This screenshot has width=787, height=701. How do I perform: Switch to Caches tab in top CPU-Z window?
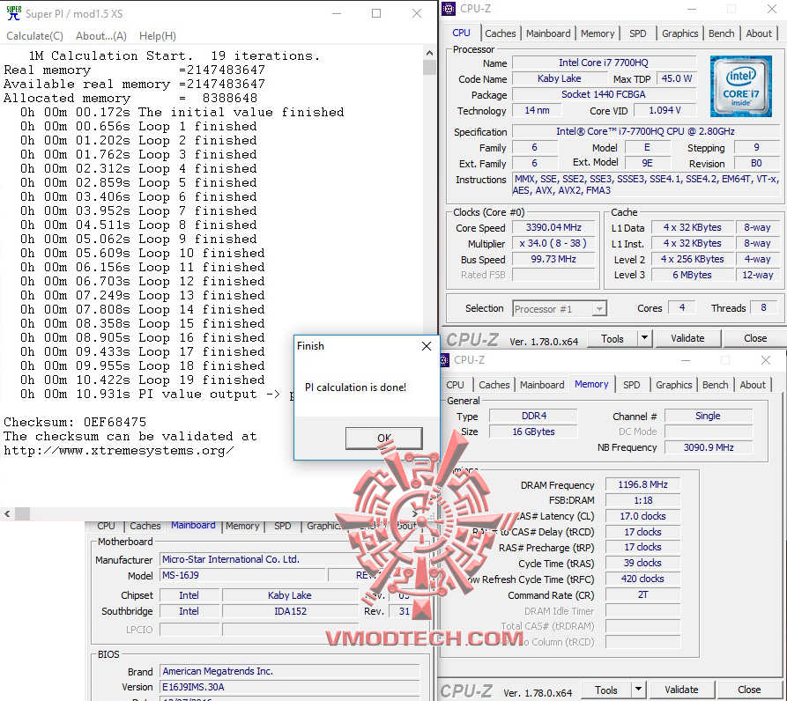500,33
